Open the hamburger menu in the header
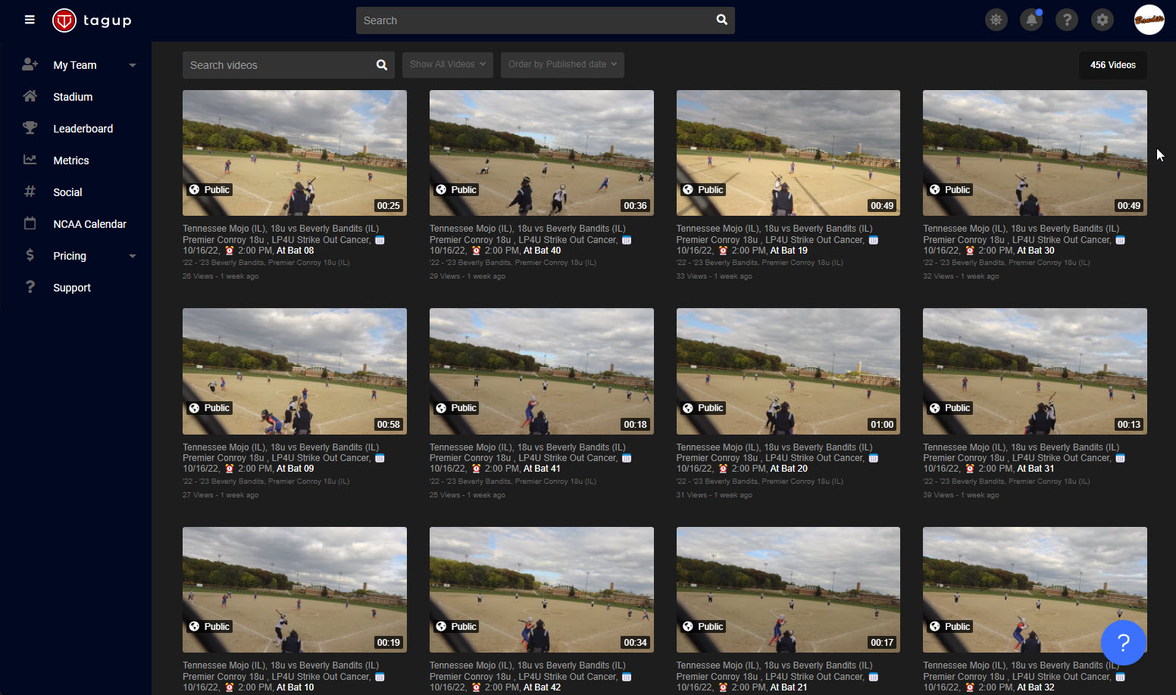 pos(30,20)
